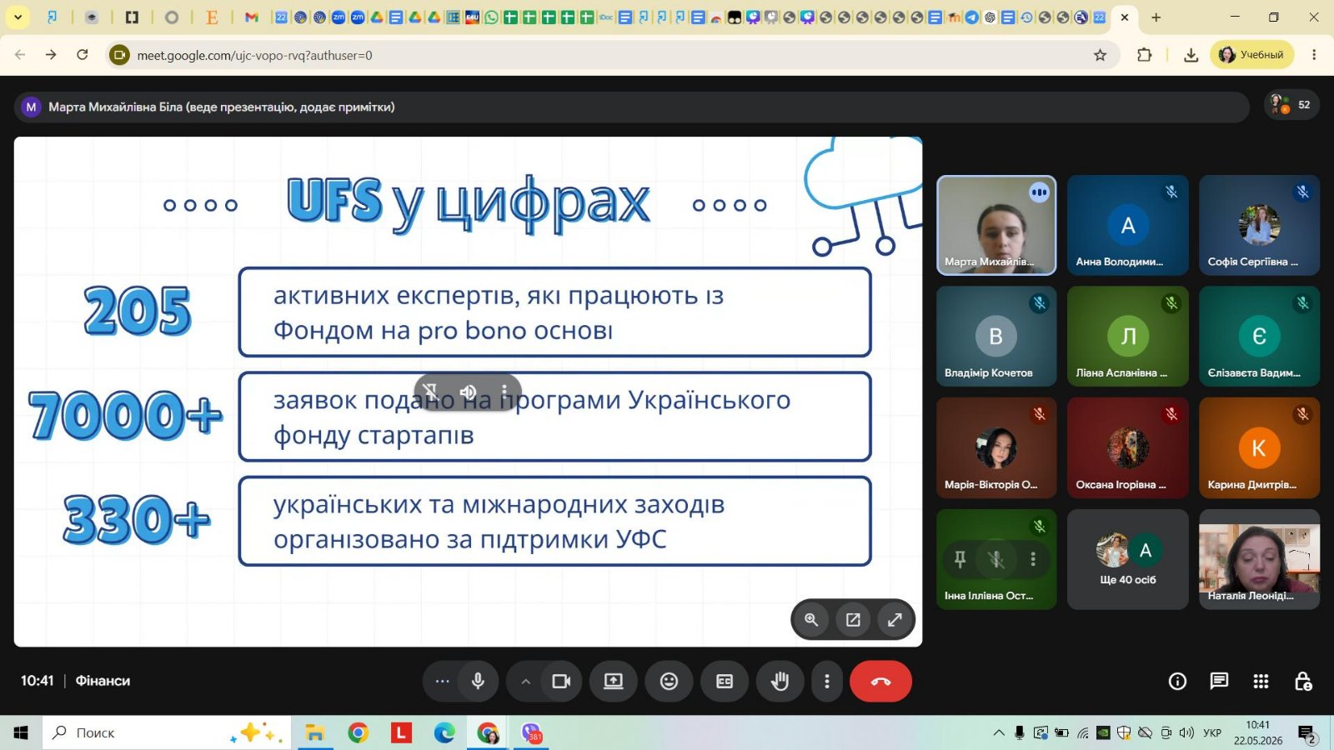
Task: Leave the call with red hang-up button
Action: click(x=880, y=681)
